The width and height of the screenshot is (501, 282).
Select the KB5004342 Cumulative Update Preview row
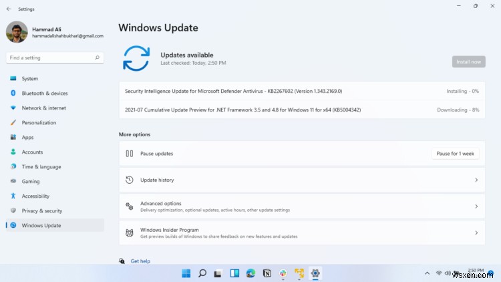pos(302,110)
